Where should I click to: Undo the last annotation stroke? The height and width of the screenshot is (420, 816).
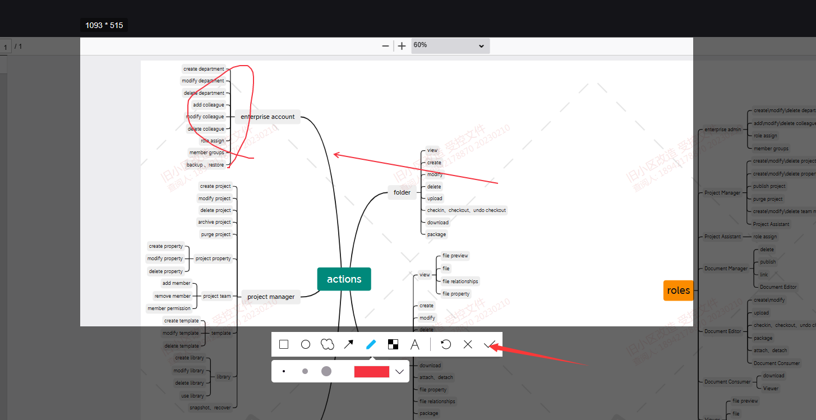[446, 344]
